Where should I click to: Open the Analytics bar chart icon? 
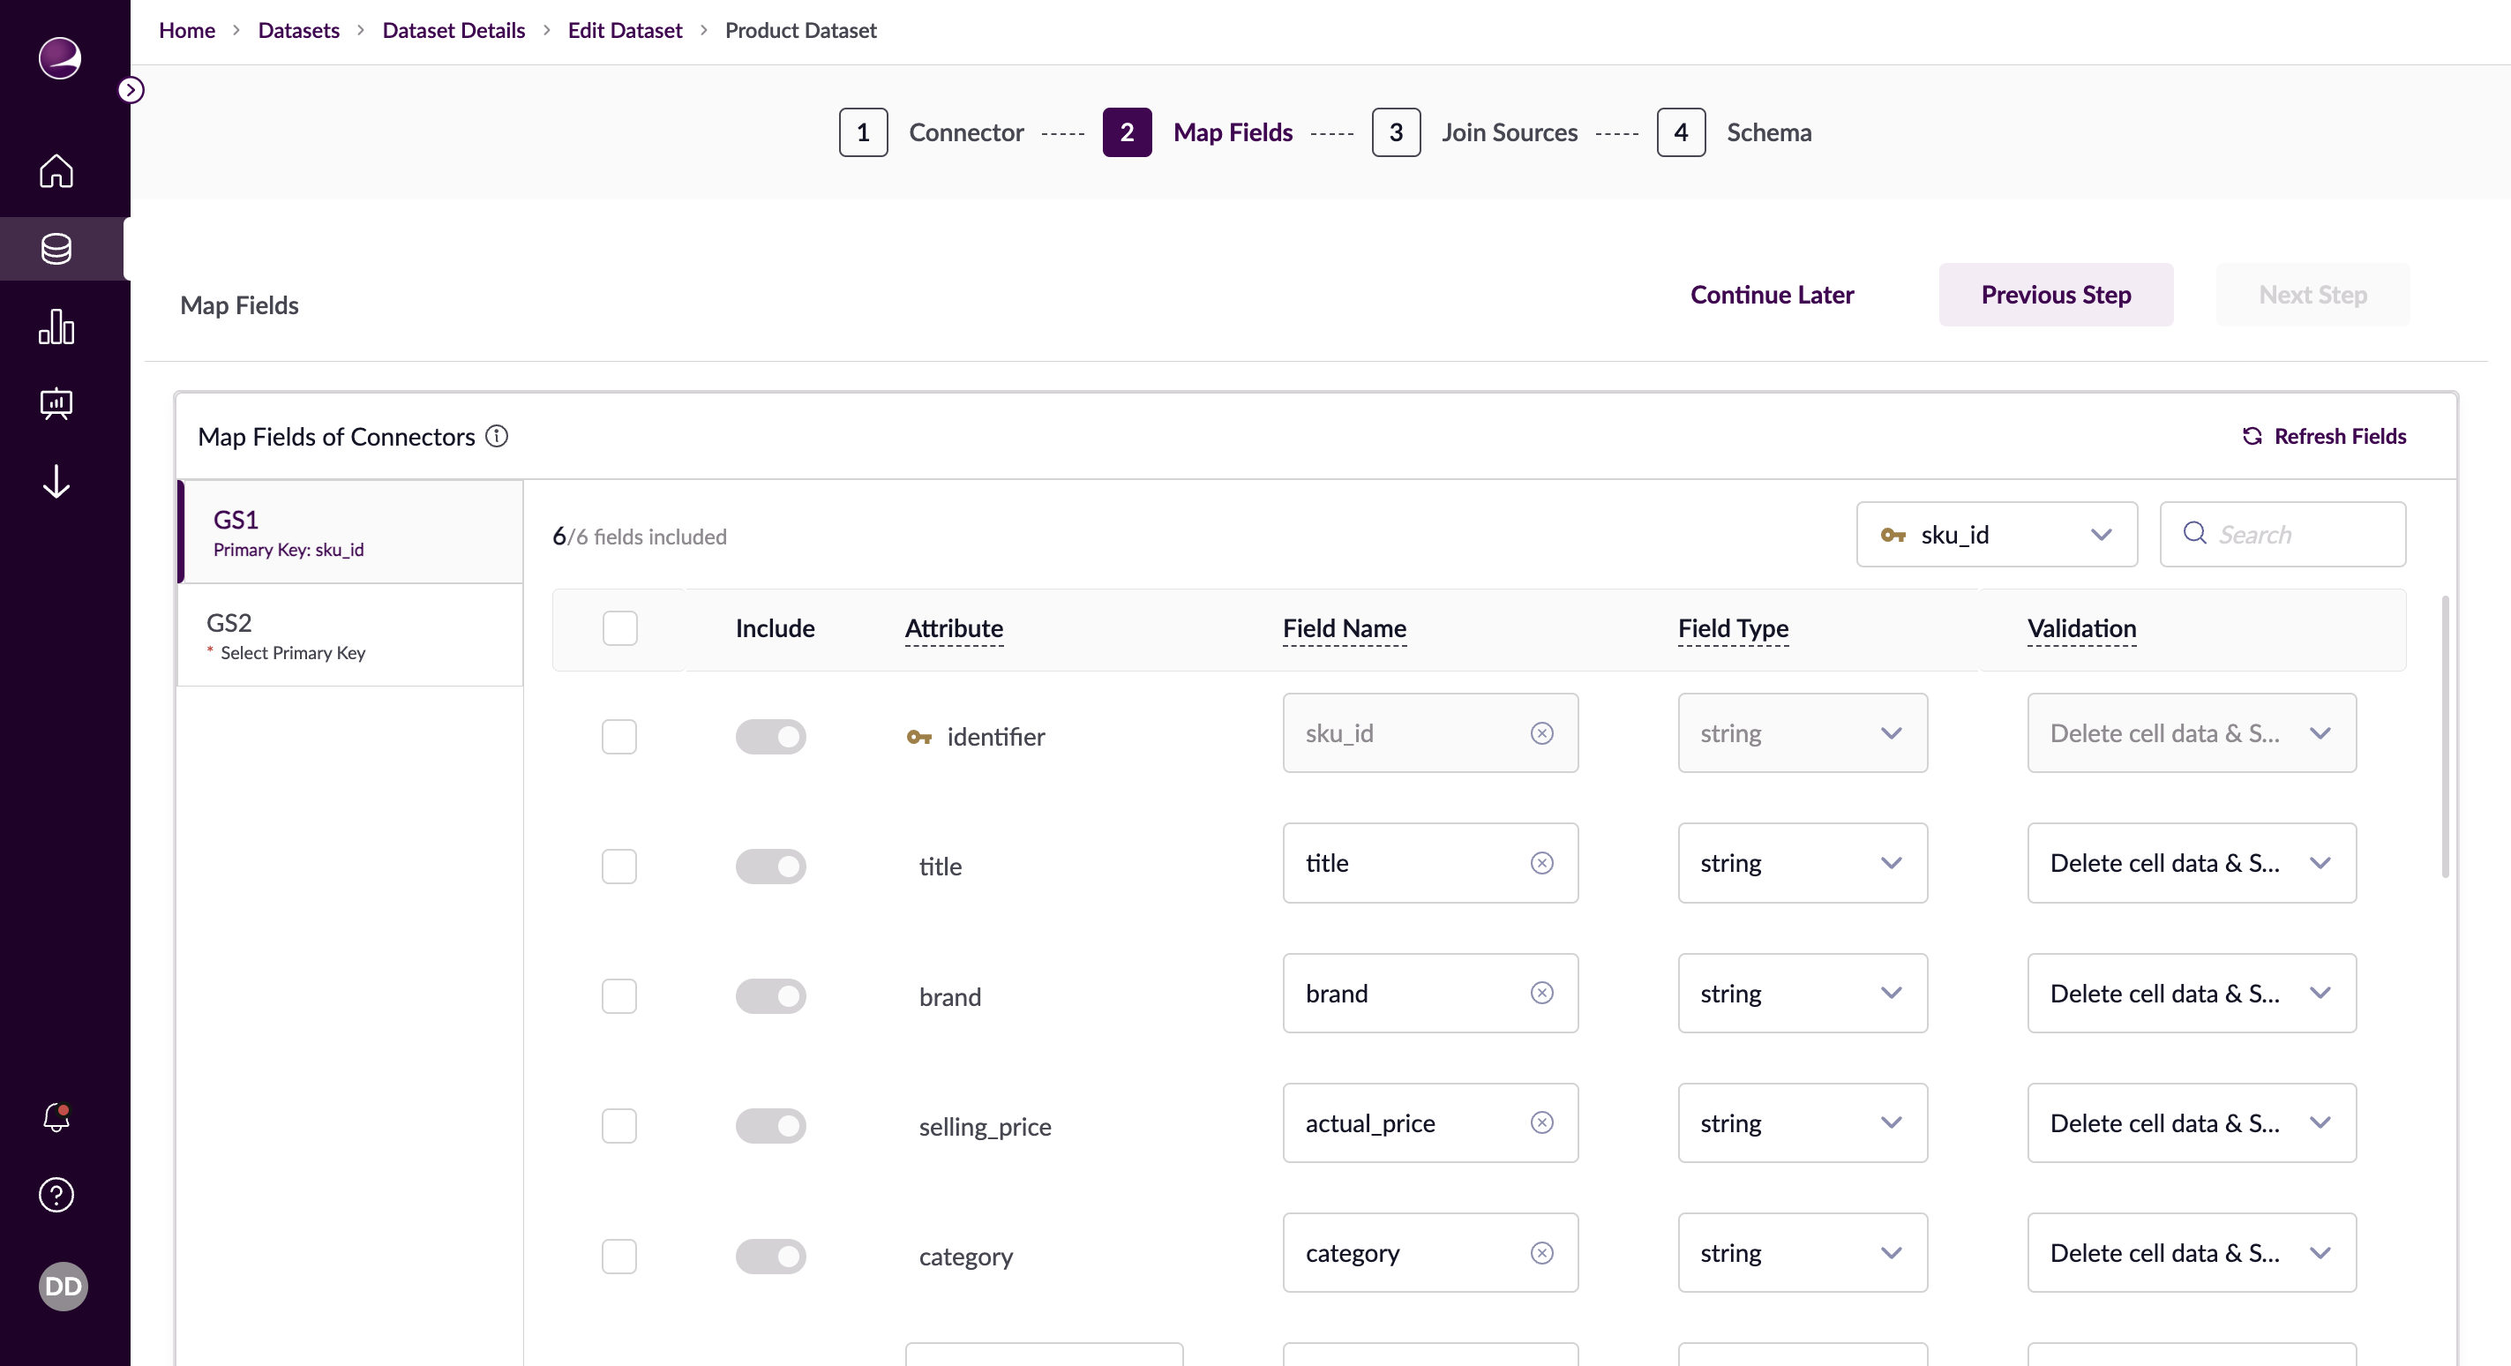click(x=56, y=327)
